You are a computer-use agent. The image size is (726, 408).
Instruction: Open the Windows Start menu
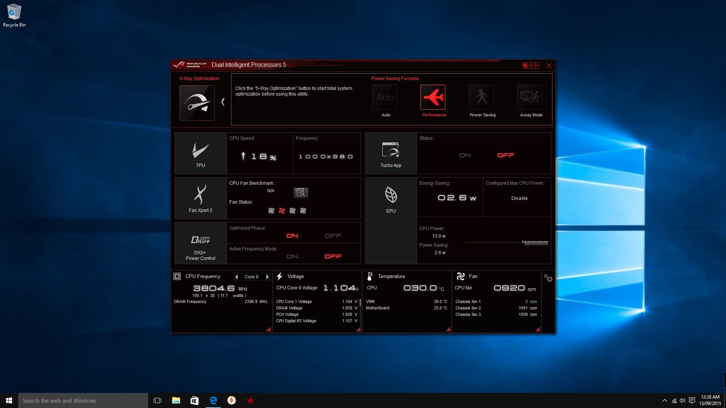coord(9,400)
